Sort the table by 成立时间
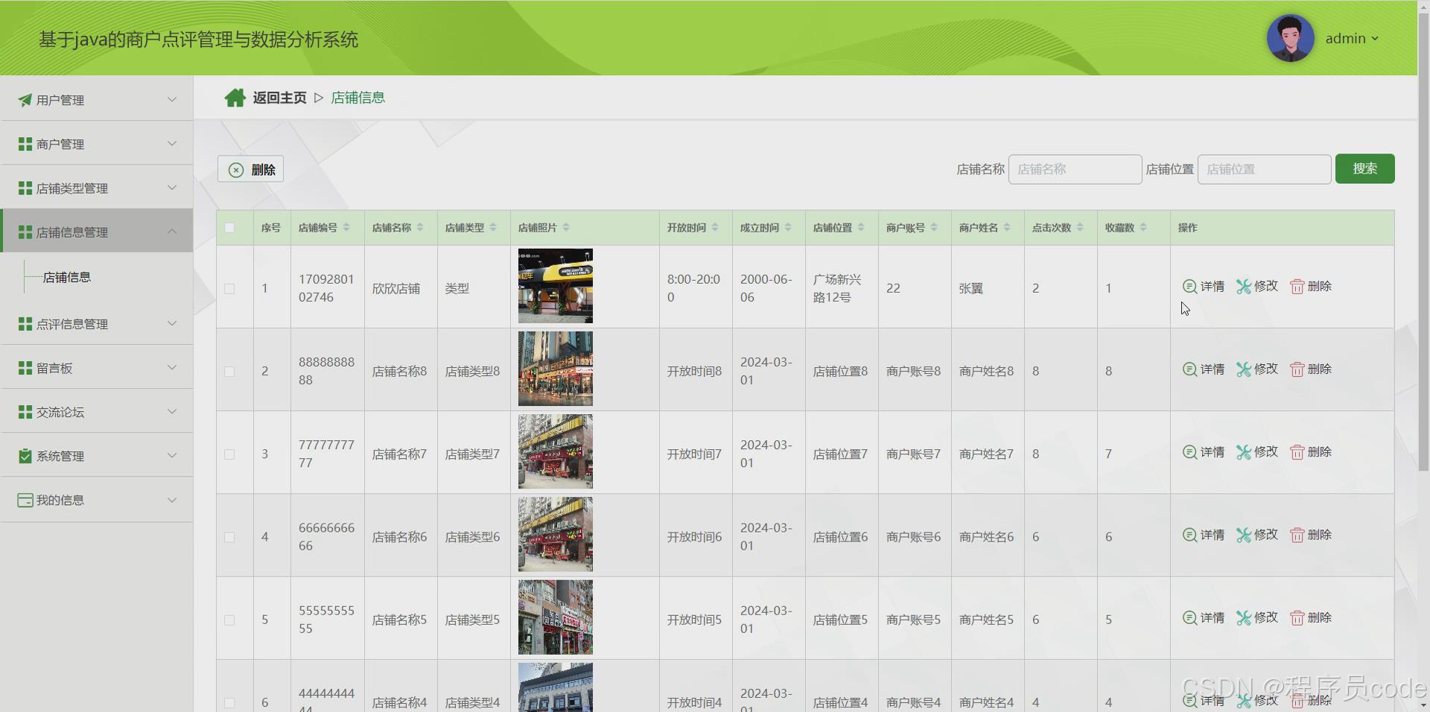The width and height of the screenshot is (1430, 712). pyautogui.click(x=788, y=228)
